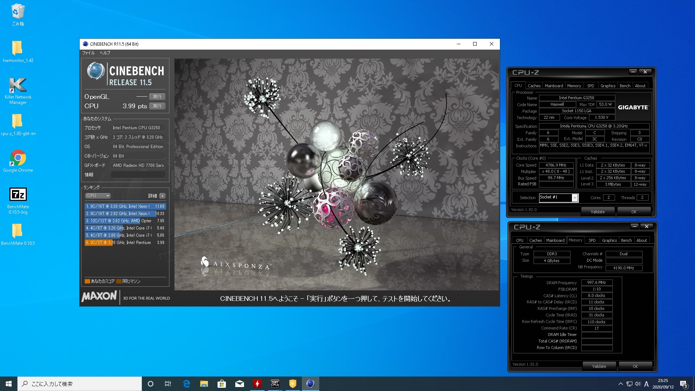Run the CPU benchmark
Viewport: 695px width, 391px height.
(x=157, y=106)
